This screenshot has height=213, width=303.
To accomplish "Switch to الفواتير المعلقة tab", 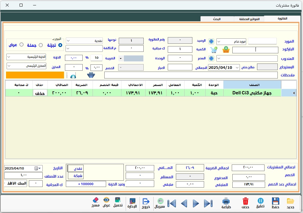I will click(249, 19).
